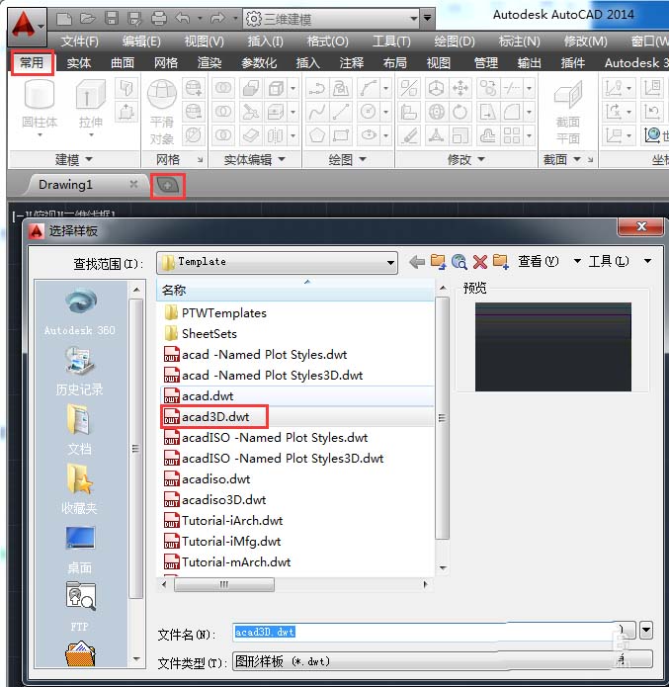Open the AutoCAD application menu logo
The width and height of the screenshot is (669, 687).
coord(27,27)
